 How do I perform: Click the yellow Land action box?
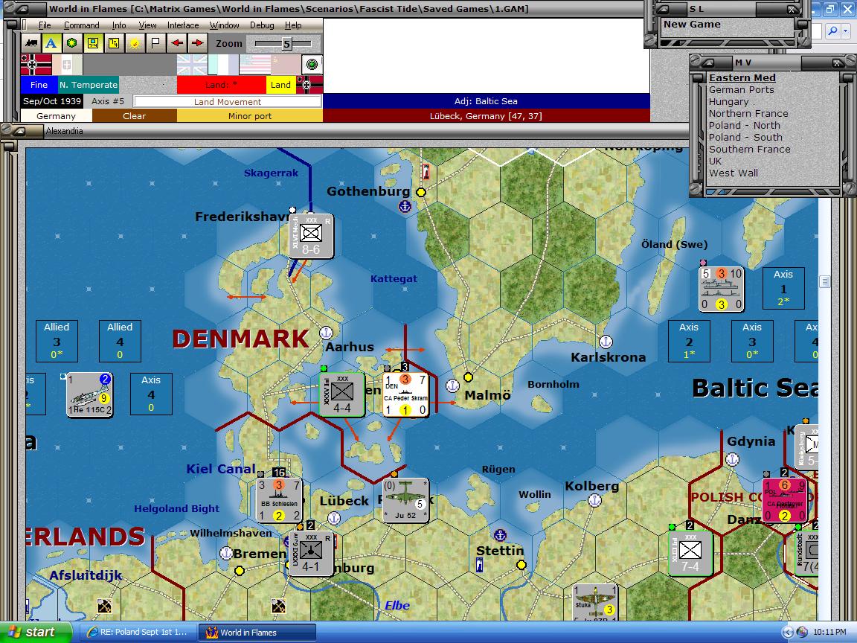pos(281,85)
